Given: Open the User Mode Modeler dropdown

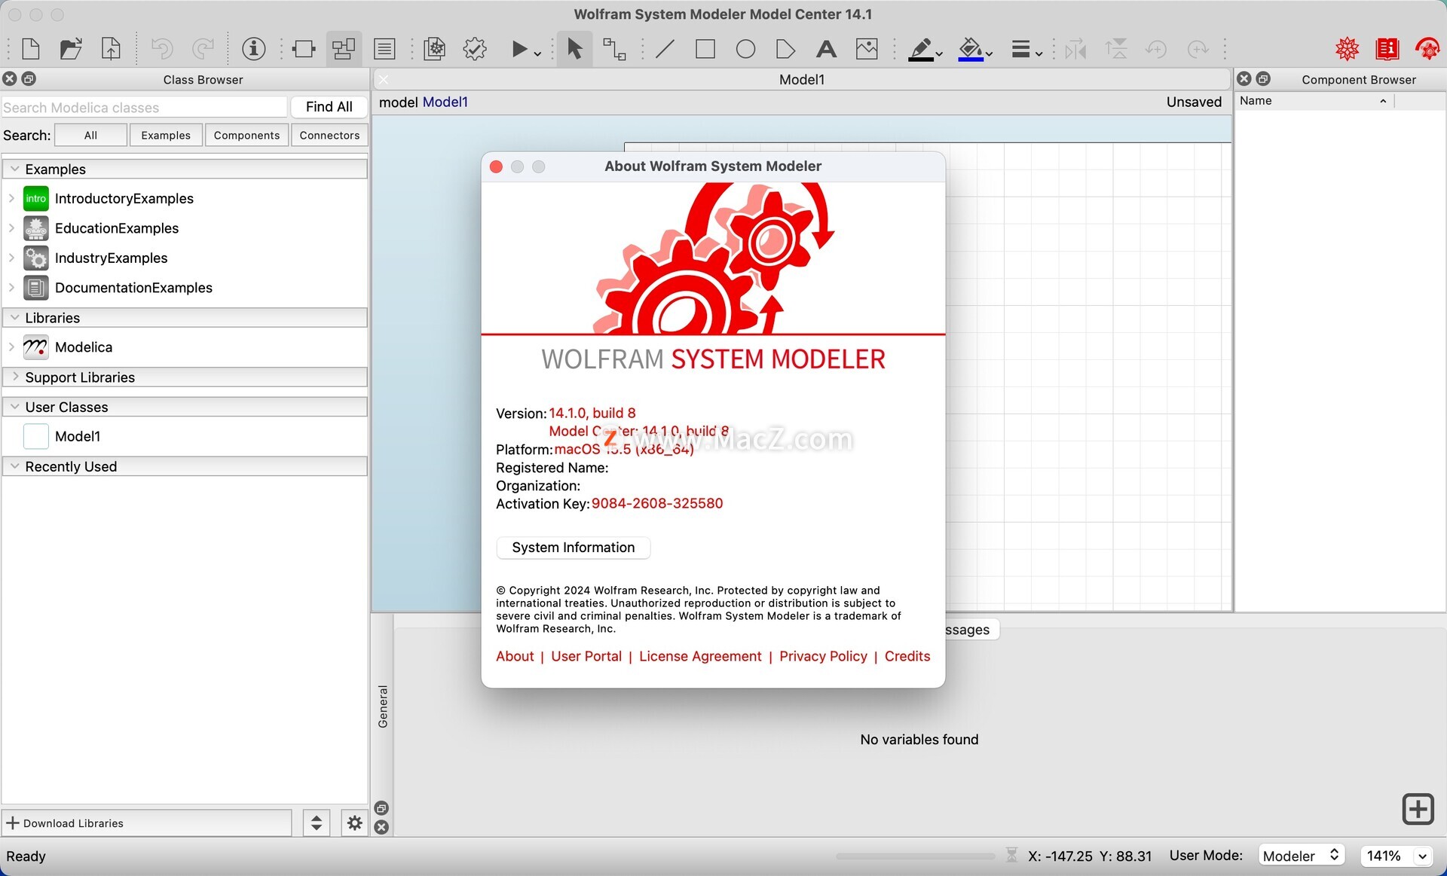Looking at the screenshot, I should click(1302, 856).
